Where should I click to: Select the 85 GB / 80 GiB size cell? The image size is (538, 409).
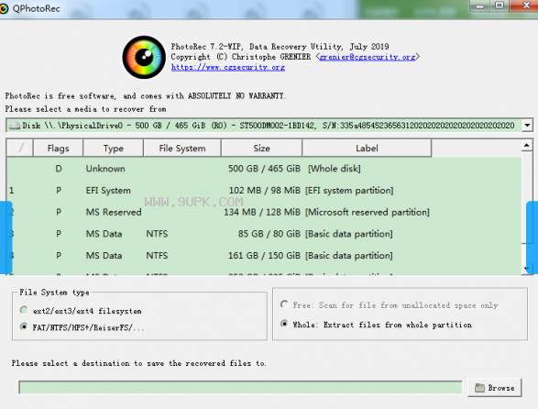pyautogui.click(x=269, y=234)
